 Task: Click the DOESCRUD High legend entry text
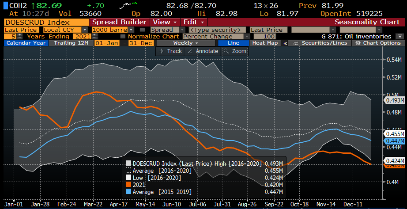(x=197, y=163)
